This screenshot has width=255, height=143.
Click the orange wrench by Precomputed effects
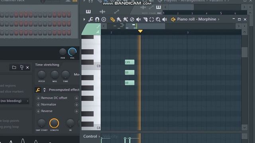click(38, 90)
